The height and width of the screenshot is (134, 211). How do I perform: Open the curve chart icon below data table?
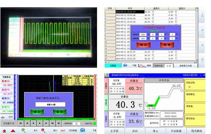pyautogui.click(x=142, y=65)
